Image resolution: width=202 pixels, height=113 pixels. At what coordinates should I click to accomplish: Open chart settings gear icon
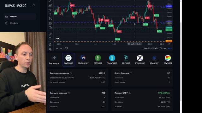[169, 44]
